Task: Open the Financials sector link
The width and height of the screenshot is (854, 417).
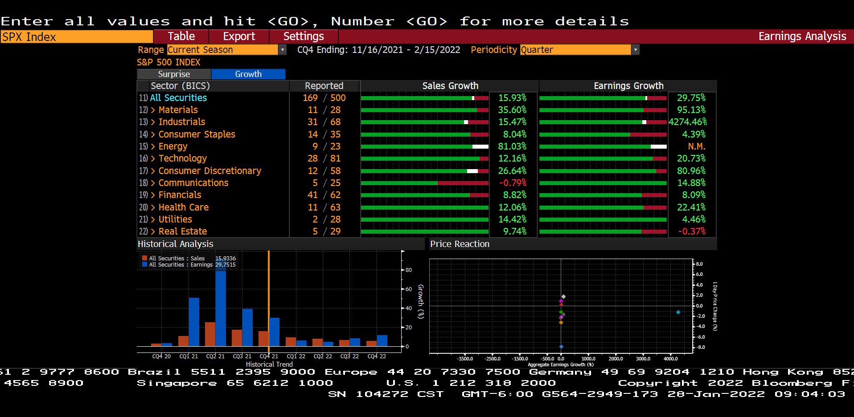Action: tap(180, 195)
